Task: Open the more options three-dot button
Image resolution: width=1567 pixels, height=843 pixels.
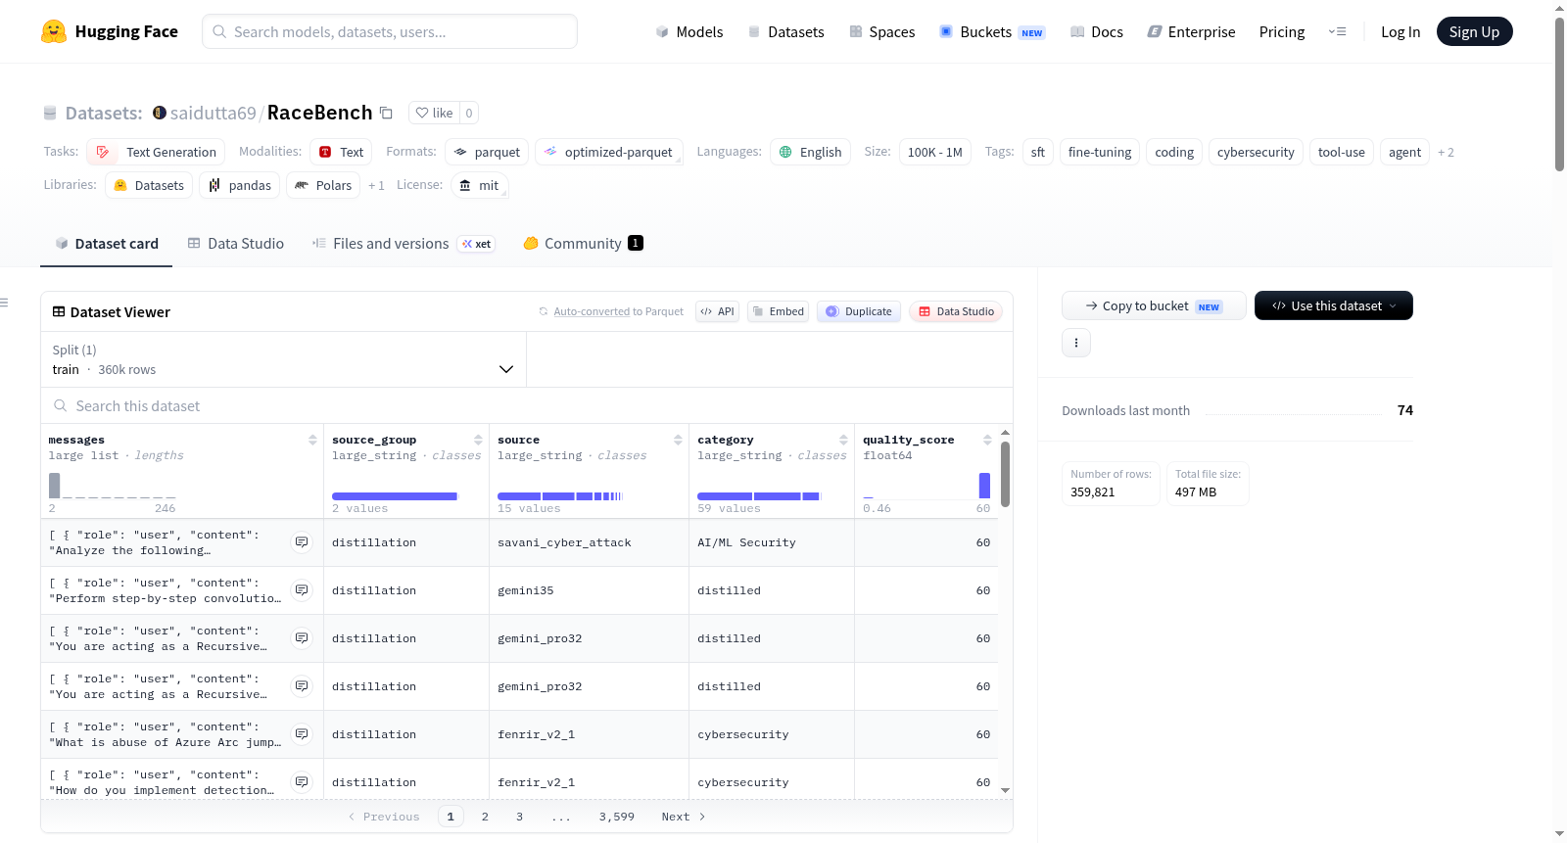Action: [1076, 343]
